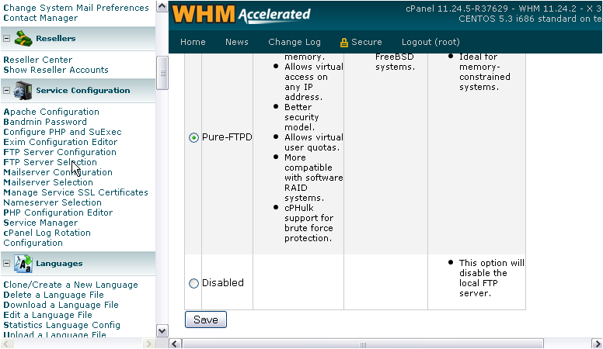The image size is (603, 349).
Task: Click the Secure menu item
Action: point(366,42)
